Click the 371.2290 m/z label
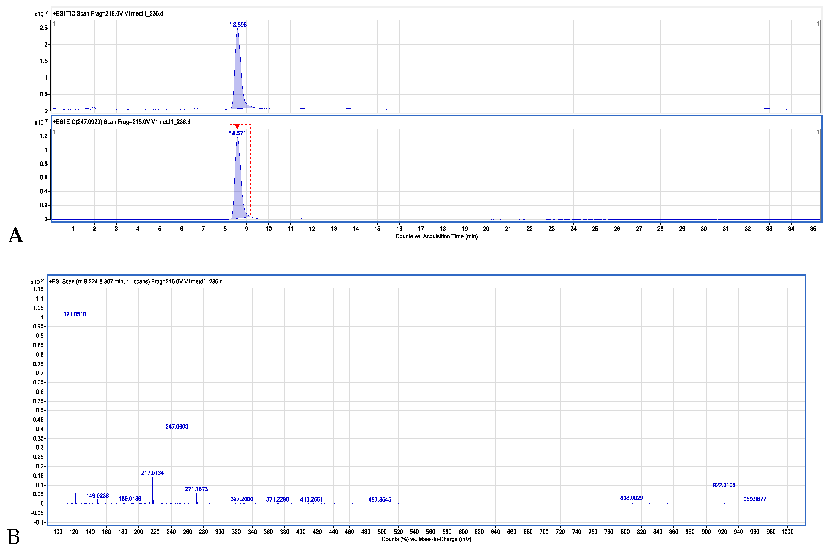 [277, 499]
